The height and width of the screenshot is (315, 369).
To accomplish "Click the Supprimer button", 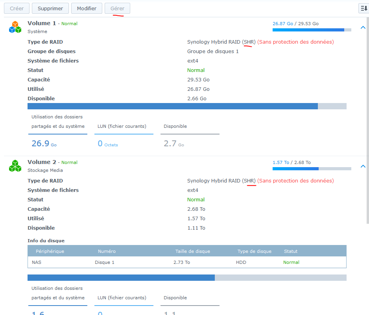I will [50, 9].
